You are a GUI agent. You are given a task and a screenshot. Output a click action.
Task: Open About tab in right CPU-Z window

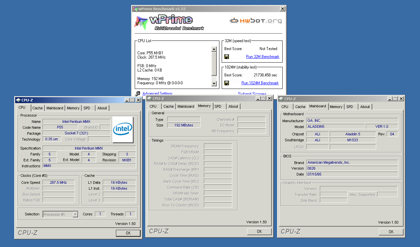(x=365, y=107)
